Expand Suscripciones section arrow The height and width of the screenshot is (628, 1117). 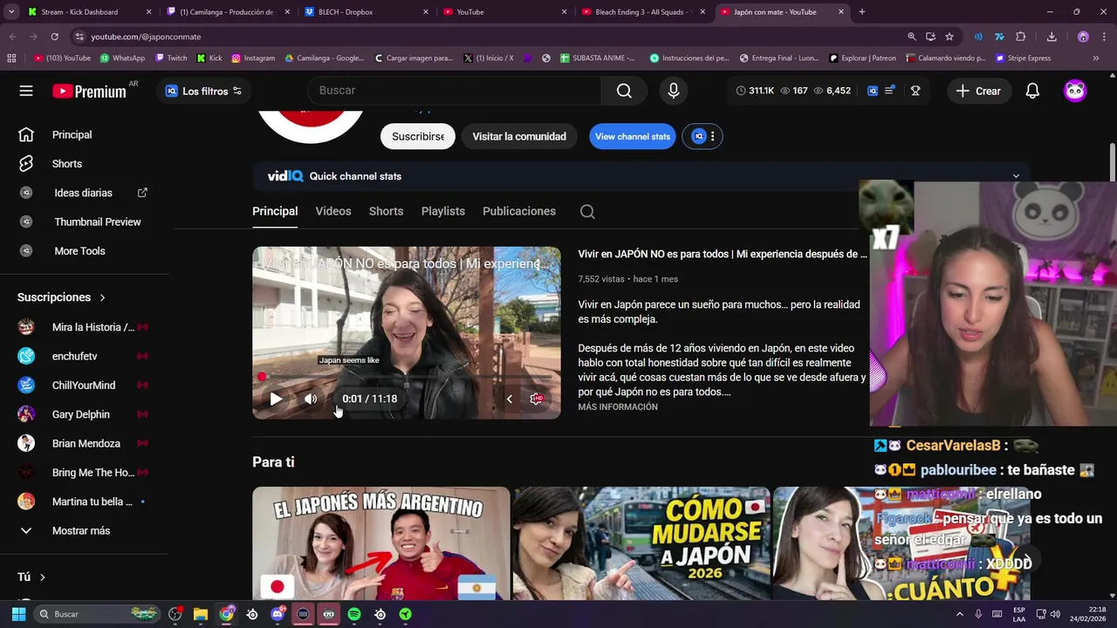pyautogui.click(x=102, y=297)
